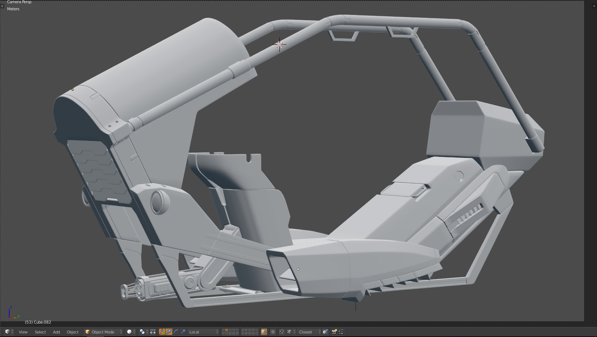This screenshot has height=337, width=597.
Task: Select the scale manipulator icon
Action: coord(183,332)
